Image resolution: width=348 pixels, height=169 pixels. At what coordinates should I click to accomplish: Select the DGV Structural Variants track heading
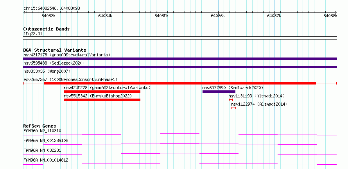point(55,50)
